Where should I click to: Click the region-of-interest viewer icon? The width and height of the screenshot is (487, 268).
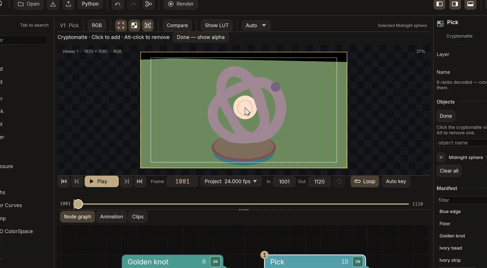point(148,25)
